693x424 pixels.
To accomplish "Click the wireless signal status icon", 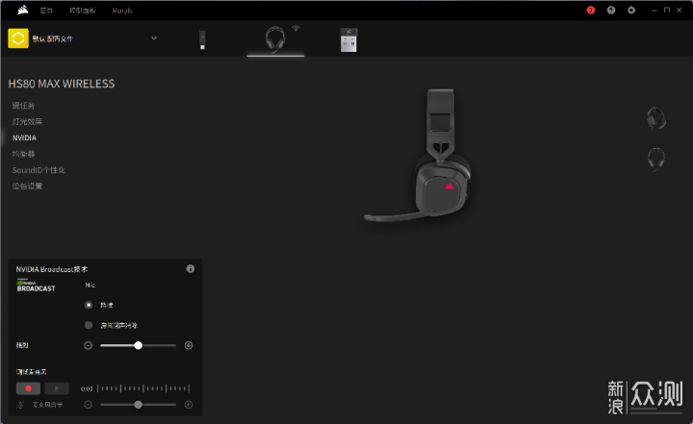I will 295,28.
